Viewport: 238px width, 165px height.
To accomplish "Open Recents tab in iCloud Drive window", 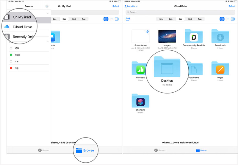I will point(160,150).
